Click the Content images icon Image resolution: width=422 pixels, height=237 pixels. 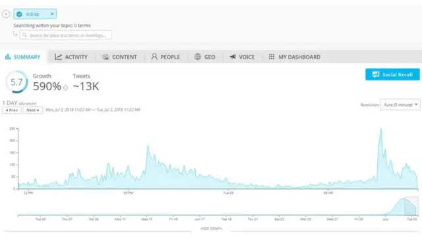(105, 57)
